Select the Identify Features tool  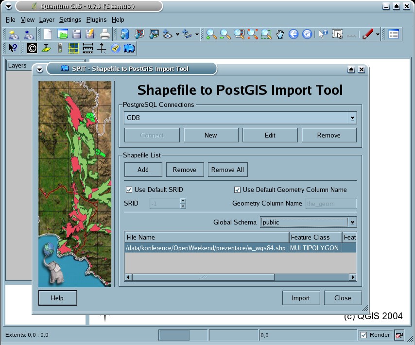(x=323, y=34)
